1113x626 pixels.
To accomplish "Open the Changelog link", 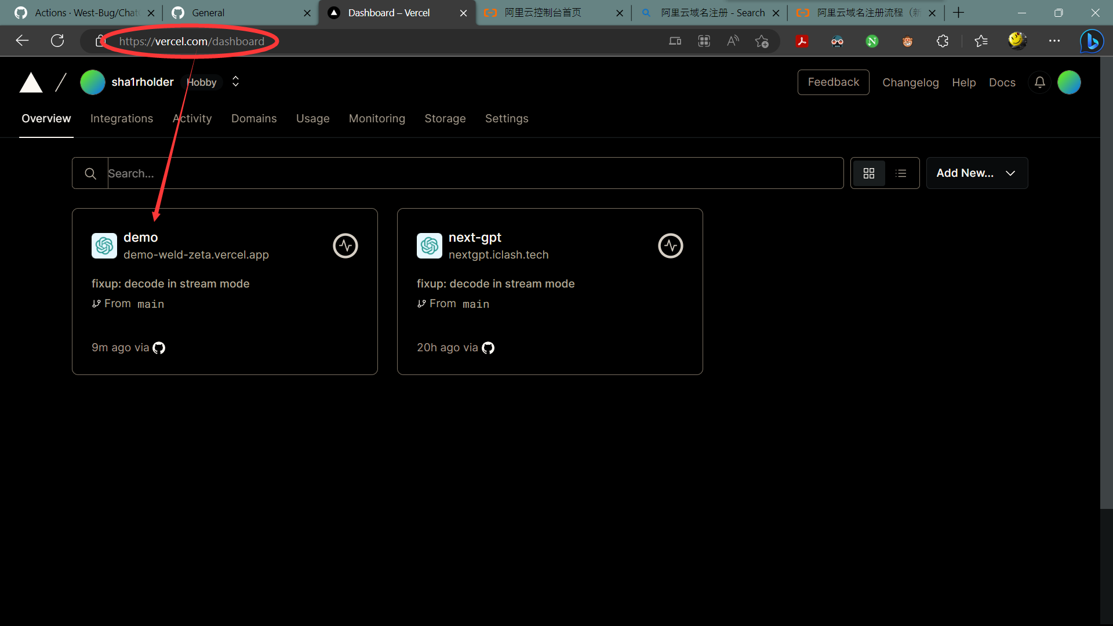I will (910, 83).
